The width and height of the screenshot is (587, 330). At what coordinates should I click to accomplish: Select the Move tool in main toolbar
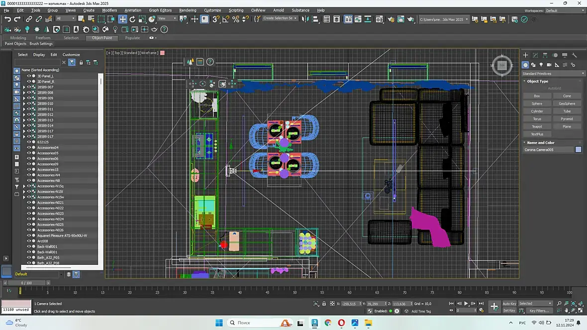(122, 19)
